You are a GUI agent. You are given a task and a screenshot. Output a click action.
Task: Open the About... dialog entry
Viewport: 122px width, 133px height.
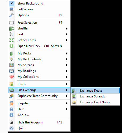point(39,115)
